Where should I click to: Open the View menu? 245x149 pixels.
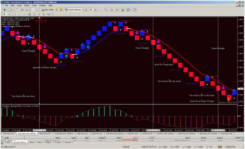point(13,5)
